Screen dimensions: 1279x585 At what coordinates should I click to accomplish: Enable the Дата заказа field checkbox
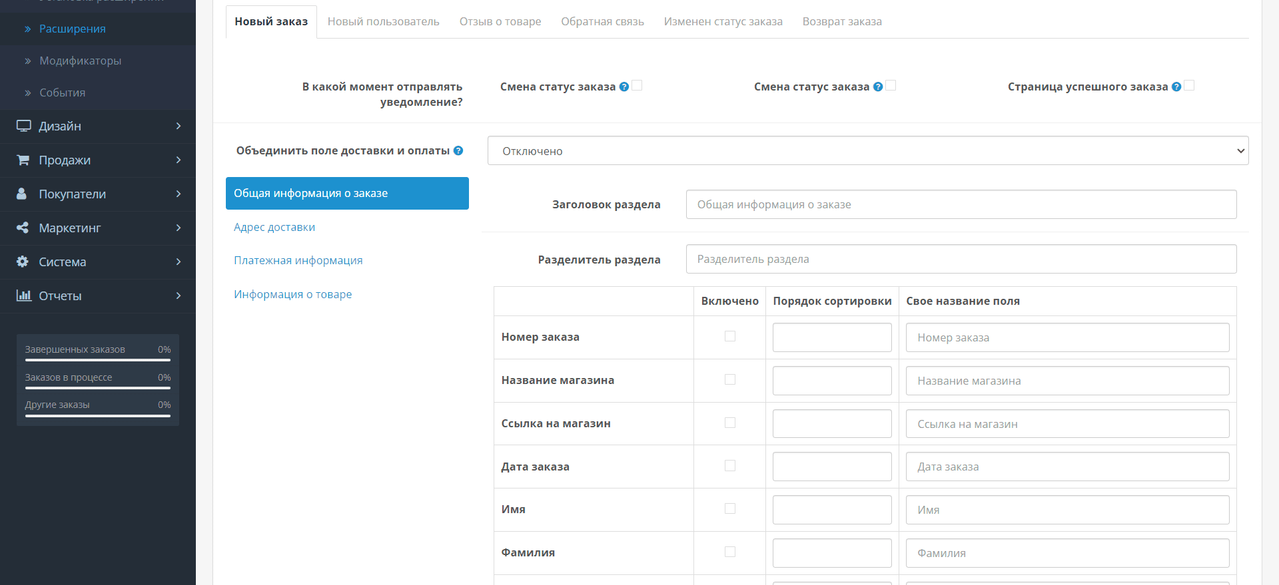pyautogui.click(x=730, y=465)
